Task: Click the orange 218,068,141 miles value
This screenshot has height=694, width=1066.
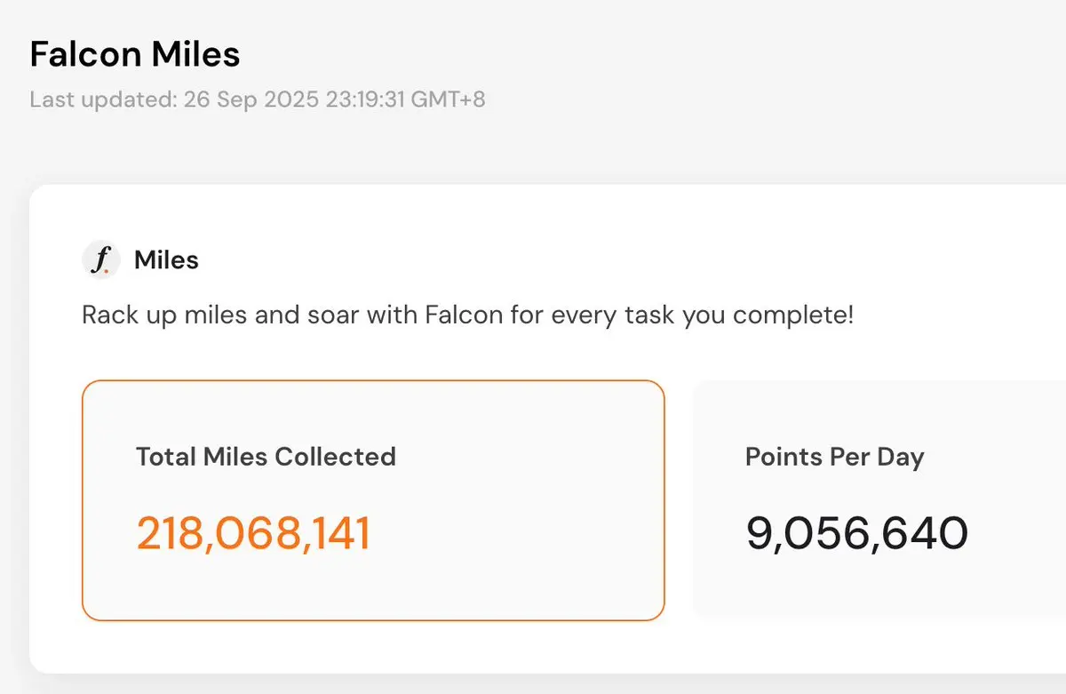Action: (x=253, y=534)
